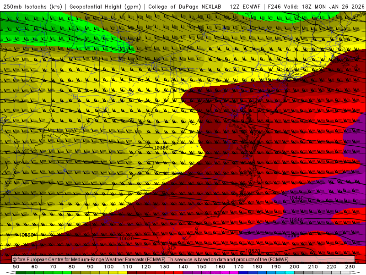Screen dimensions: 366x275
Task: Click the 110 value on the color scale
Action: pyautogui.click(x=127, y=267)
